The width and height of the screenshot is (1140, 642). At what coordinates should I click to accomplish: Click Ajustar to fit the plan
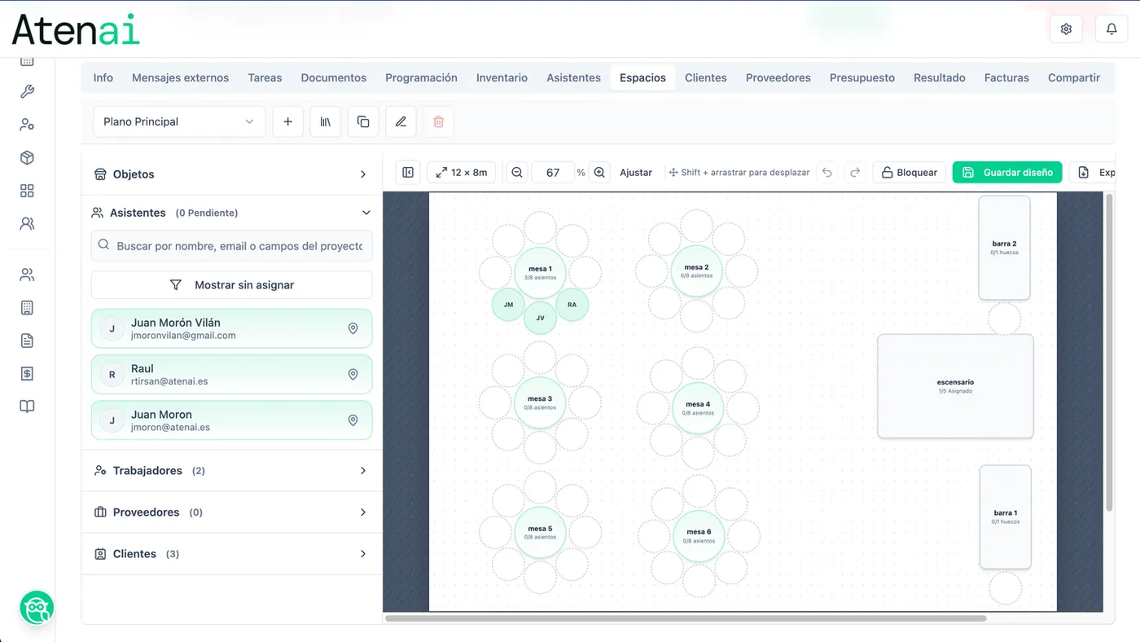click(x=636, y=173)
